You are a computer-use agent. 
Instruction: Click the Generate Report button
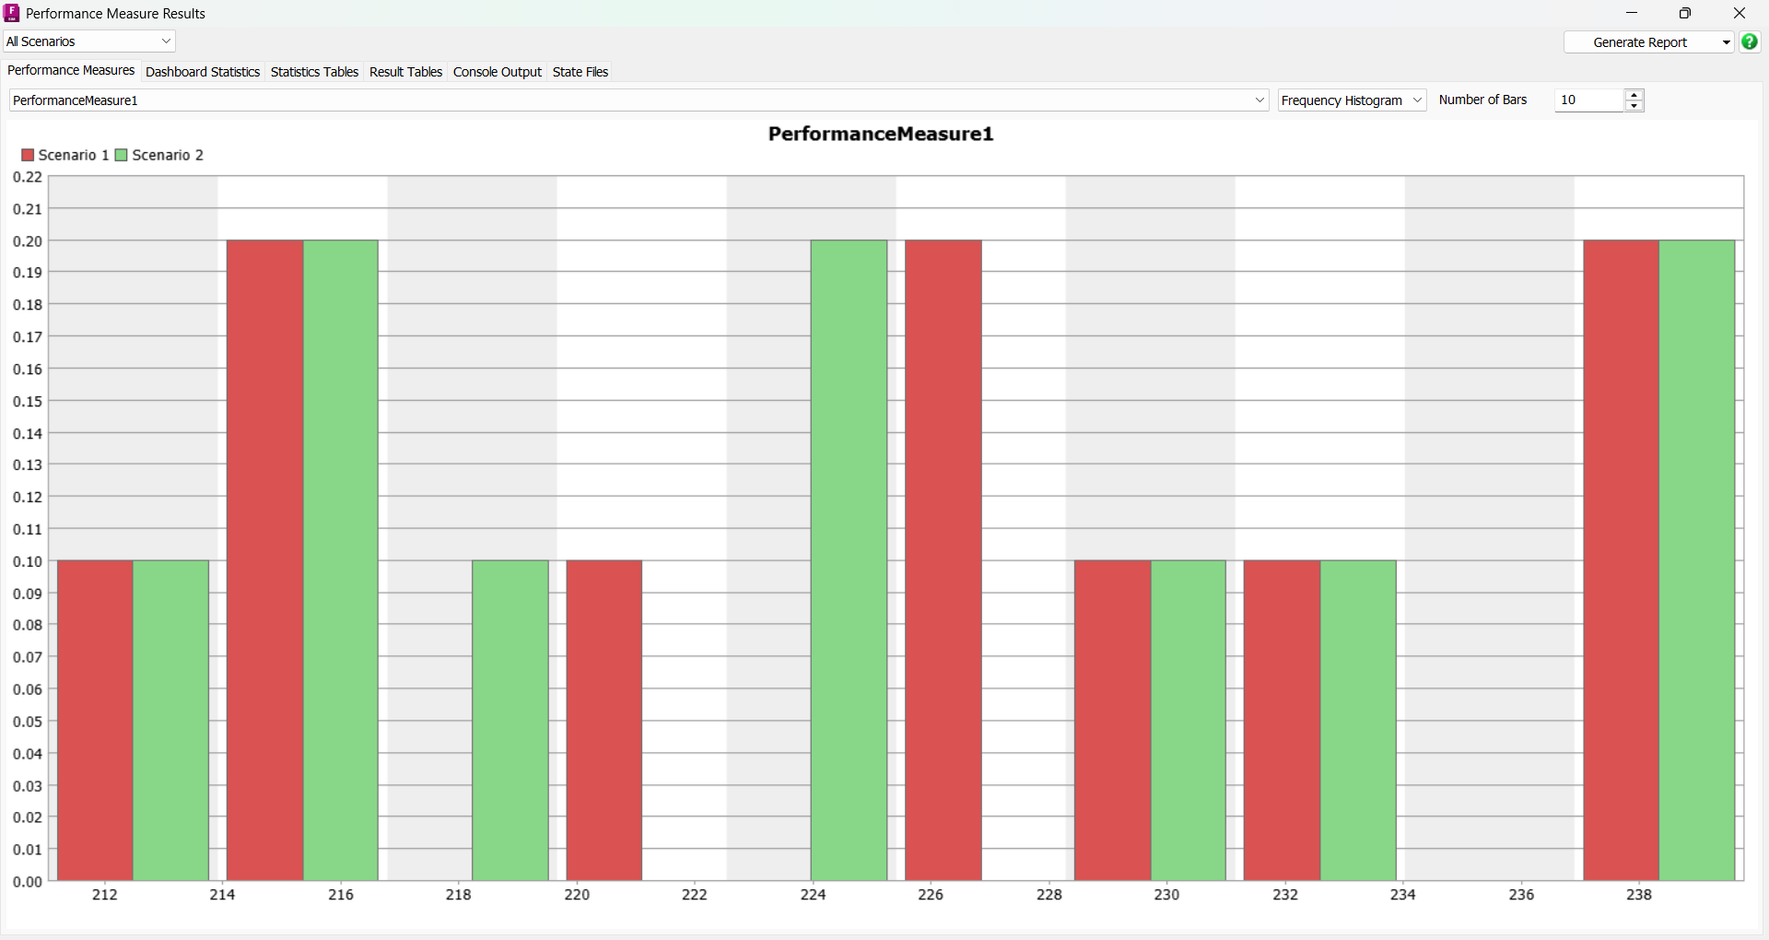[x=1640, y=42]
